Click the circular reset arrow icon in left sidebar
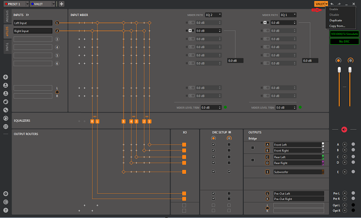 pos(6,118)
